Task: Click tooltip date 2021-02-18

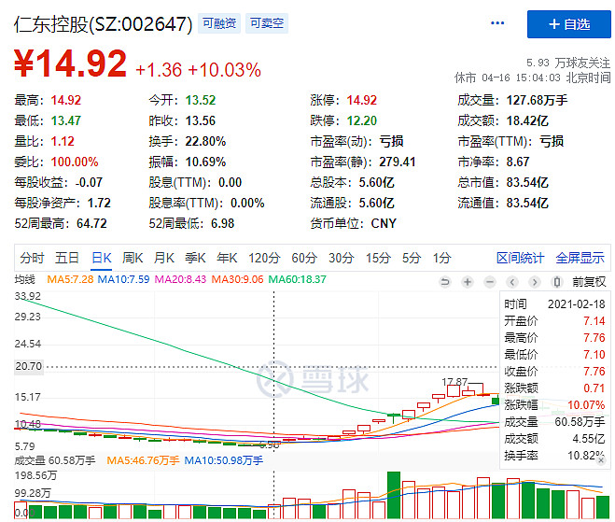Action: [x=576, y=303]
